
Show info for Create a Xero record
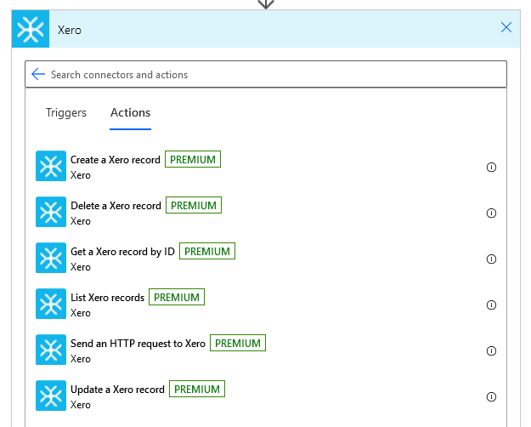(x=491, y=168)
